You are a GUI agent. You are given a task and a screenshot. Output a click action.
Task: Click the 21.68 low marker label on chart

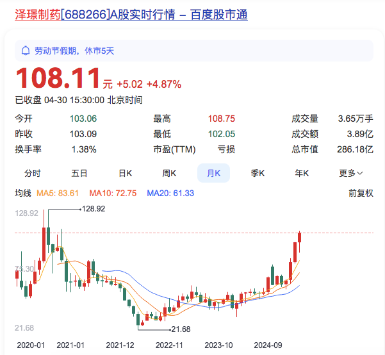coord(181,329)
